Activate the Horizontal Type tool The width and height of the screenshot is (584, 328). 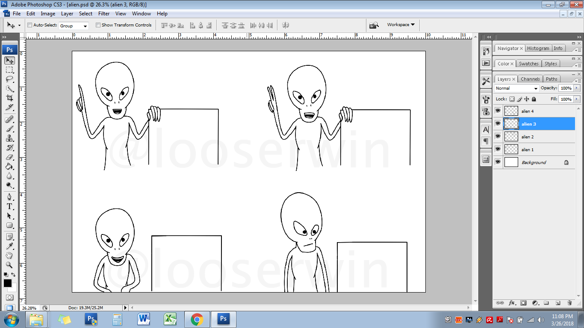9,206
